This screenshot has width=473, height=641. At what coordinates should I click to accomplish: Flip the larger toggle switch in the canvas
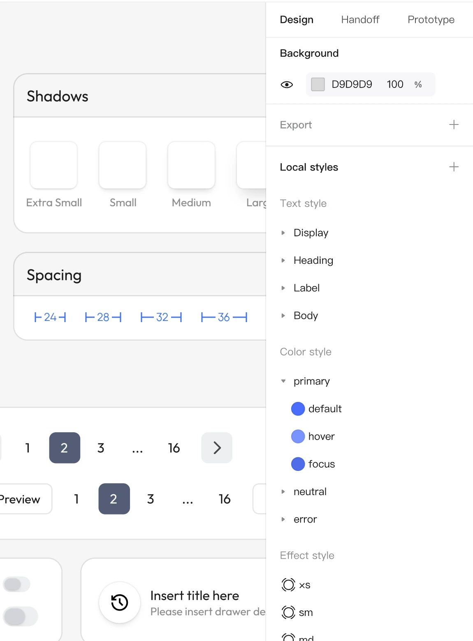point(20,616)
